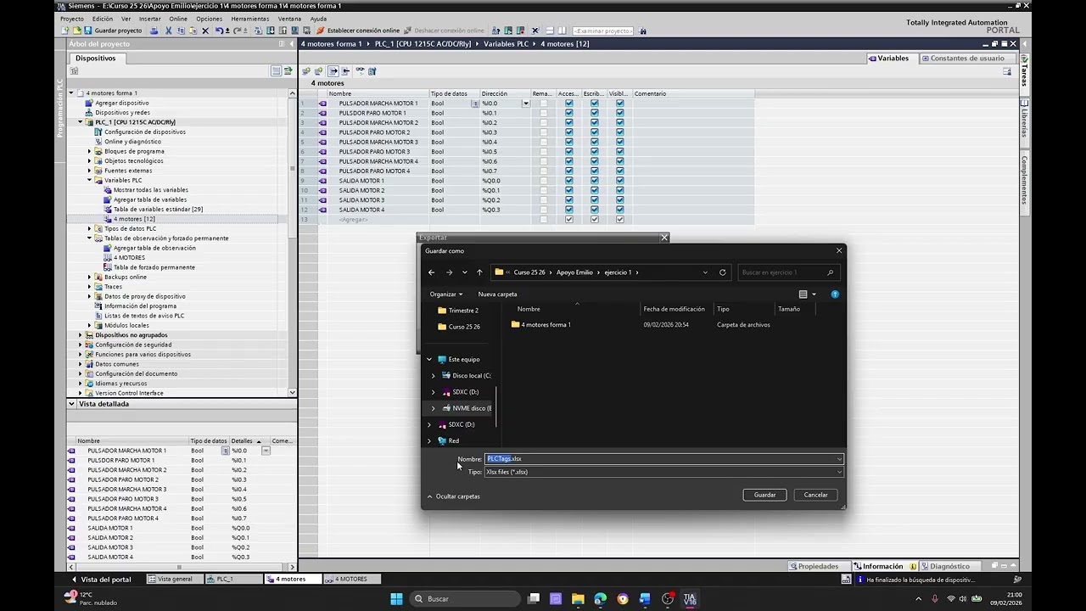Toggle Rema checkbox in SALIDA MOTOR 2 row

click(543, 190)
